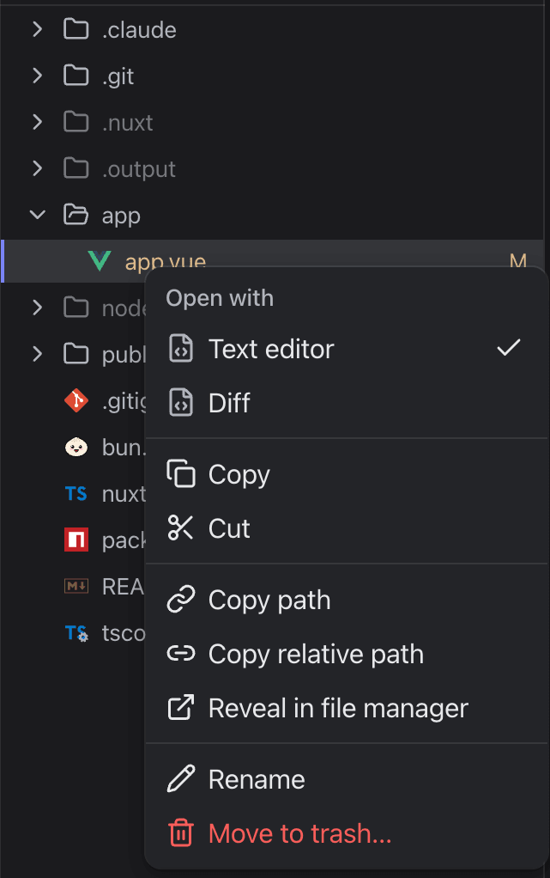This screenshot has height=878, width=550.
Task: Click the Diff file icon
Action: tap(181, 403)
